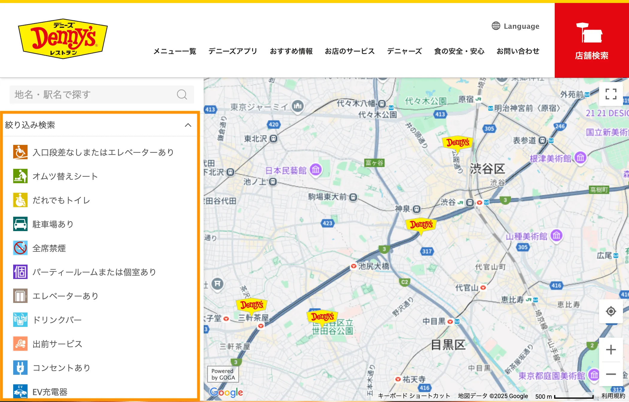Click the Denny's marker near 渋谷 station
This screenshot has height=402, width=629.
(x=422, y=224)
